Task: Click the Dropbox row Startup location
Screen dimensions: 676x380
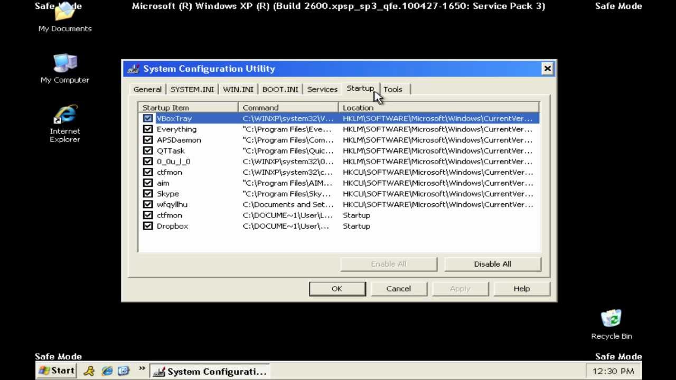Action: pos(356,226)
